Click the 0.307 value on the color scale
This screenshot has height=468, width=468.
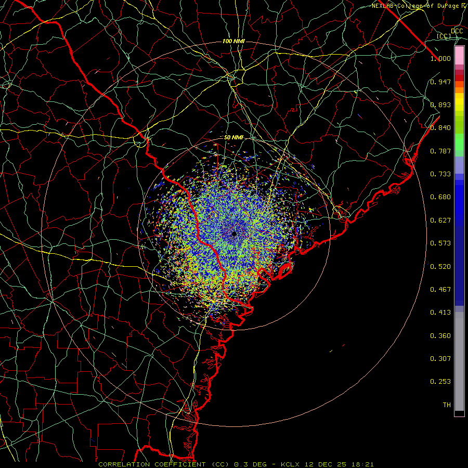(x=440, y=359)
